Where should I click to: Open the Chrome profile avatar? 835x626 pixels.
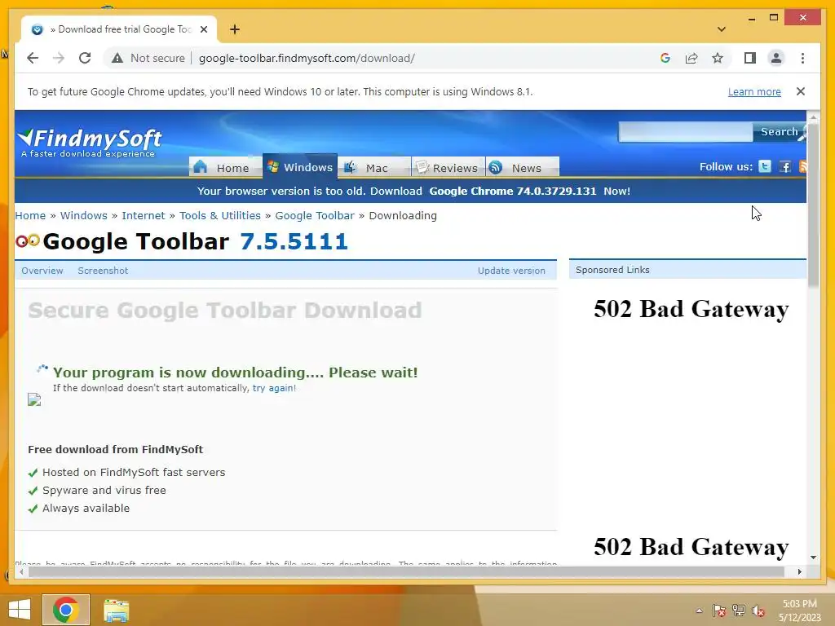click(x=776, y=58)
